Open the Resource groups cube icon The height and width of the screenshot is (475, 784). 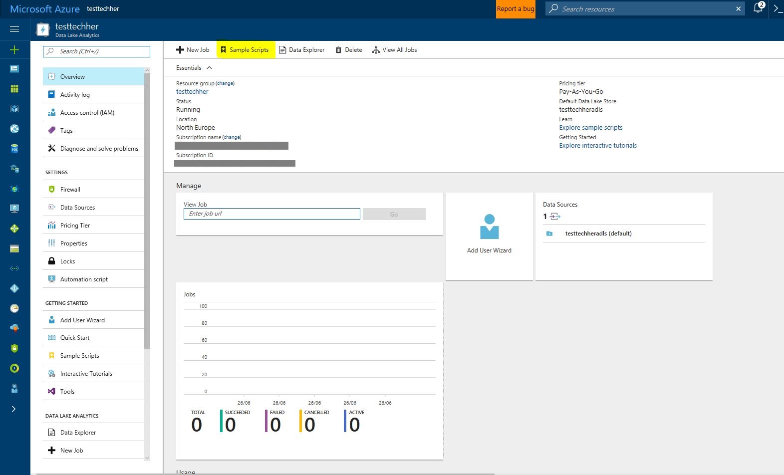[x=14, y=109]
